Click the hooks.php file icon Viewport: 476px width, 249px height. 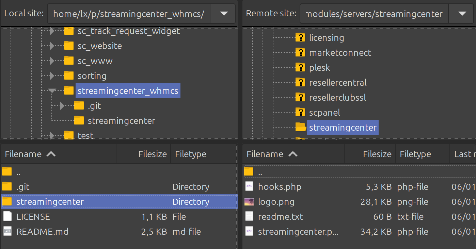coord(249,187)
